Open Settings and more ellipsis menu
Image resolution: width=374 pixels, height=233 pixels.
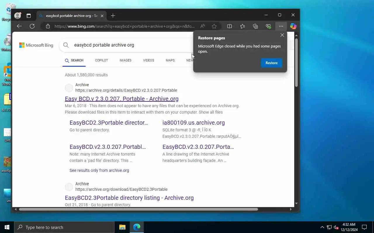[x=281, y=26]
